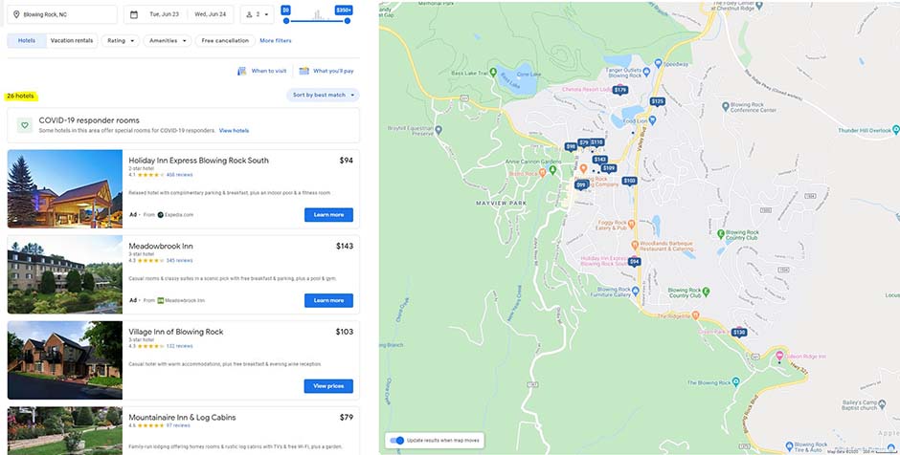Image resolution: width=900 pixels, height=455 pixels.
Task: Click Learn more for Holiday Inn Express
Action: [329, 215]
